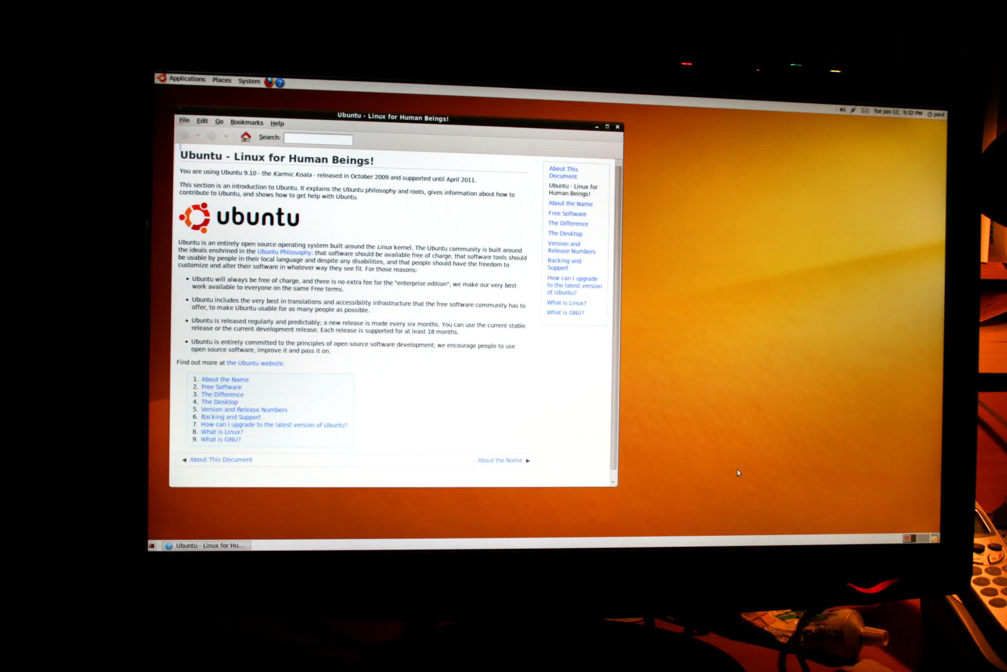Follow the Ubuntu Philosophy link
This screenshot has width=1007, height=672.
pos(284,252)
